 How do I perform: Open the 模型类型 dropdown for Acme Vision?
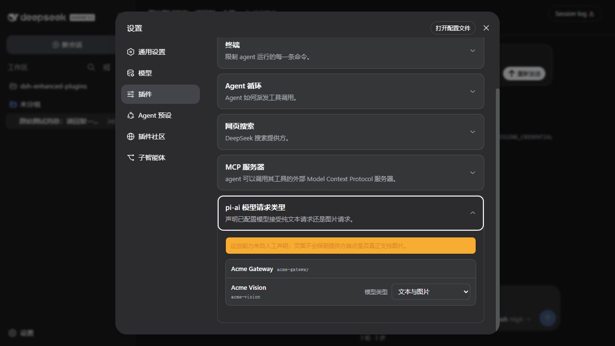(431, 292)
